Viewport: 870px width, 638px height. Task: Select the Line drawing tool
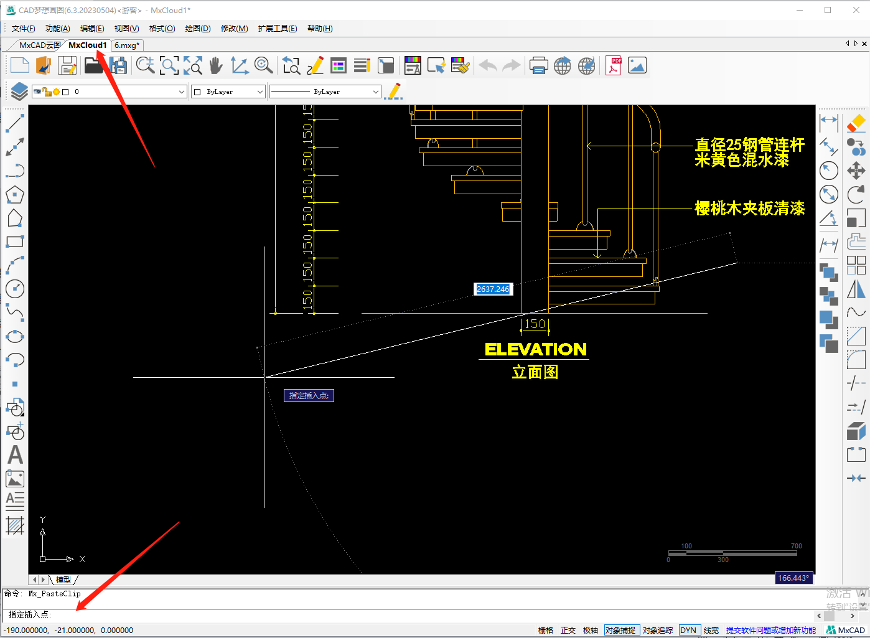click(x=15, y=123)
